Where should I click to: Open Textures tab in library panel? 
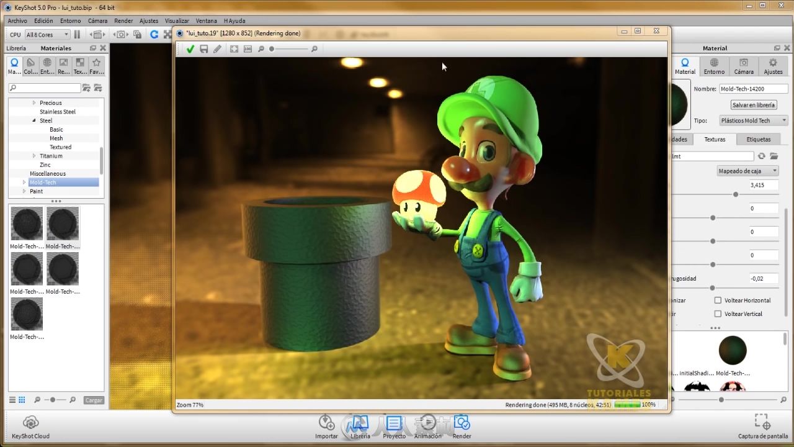click(x=80, y=66)
